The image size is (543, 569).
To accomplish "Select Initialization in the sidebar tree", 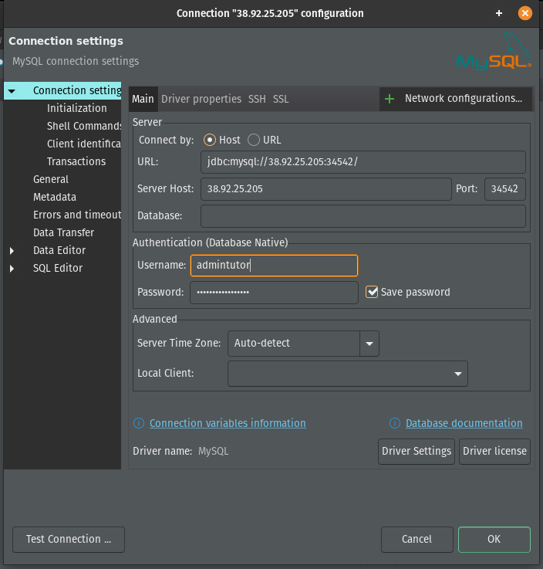I will 77,108.
